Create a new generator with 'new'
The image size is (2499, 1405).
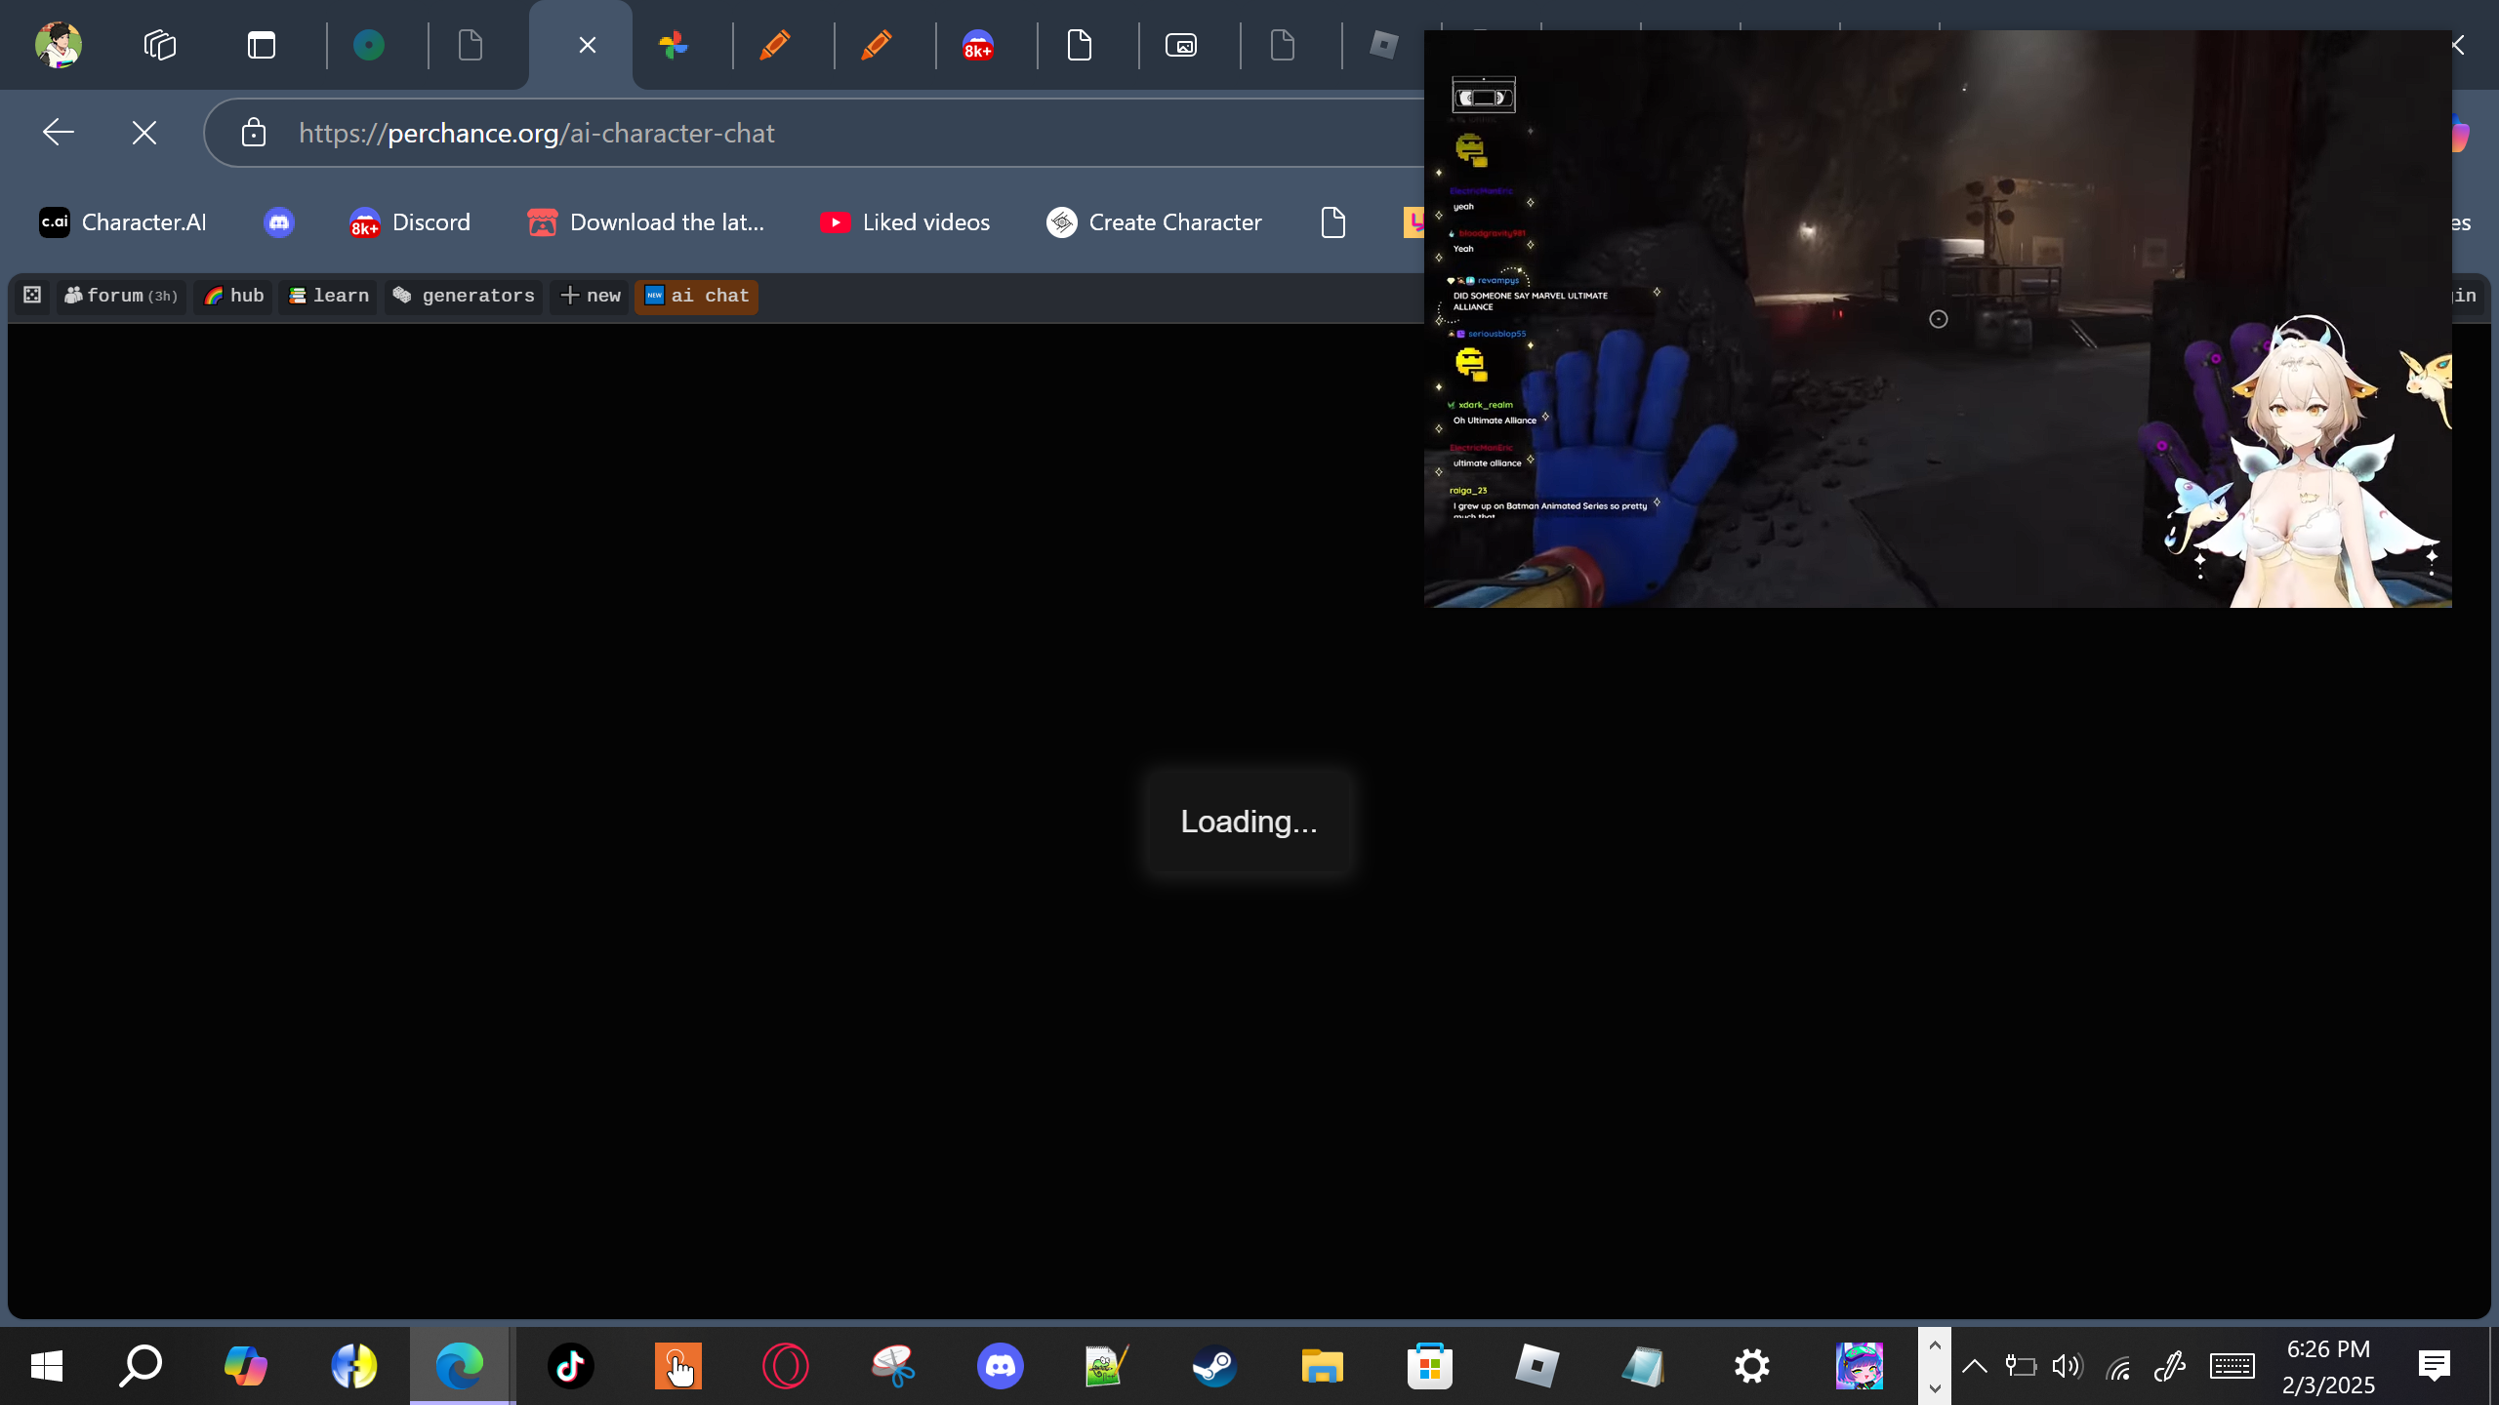point(590,296)
